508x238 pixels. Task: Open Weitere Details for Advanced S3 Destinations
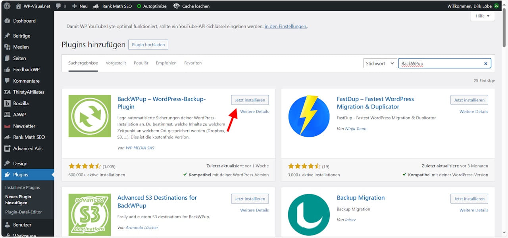pos(254,210)
